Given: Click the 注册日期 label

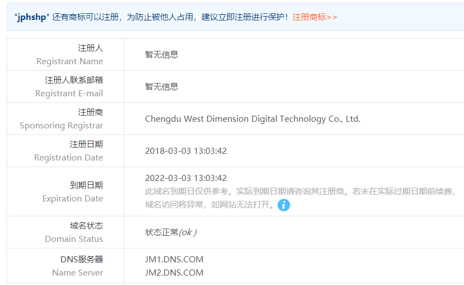Looking at the screenshot, I should click(x=86, y=144).
